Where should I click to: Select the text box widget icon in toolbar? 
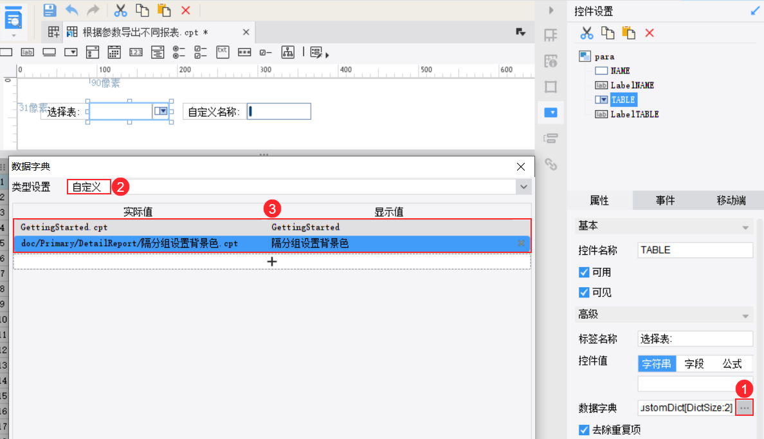point(6,52)
